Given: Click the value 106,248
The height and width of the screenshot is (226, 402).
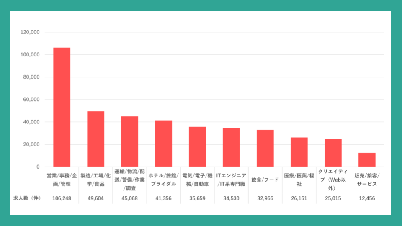Looking at the screenshot, I should (x=62, y=198).
